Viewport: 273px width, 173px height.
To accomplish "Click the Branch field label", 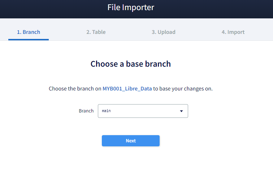I will [x=86, y=111].
